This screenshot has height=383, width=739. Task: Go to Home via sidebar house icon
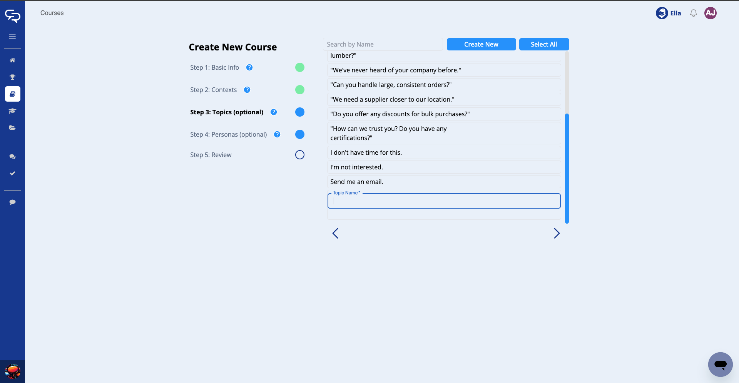(12, 60)
